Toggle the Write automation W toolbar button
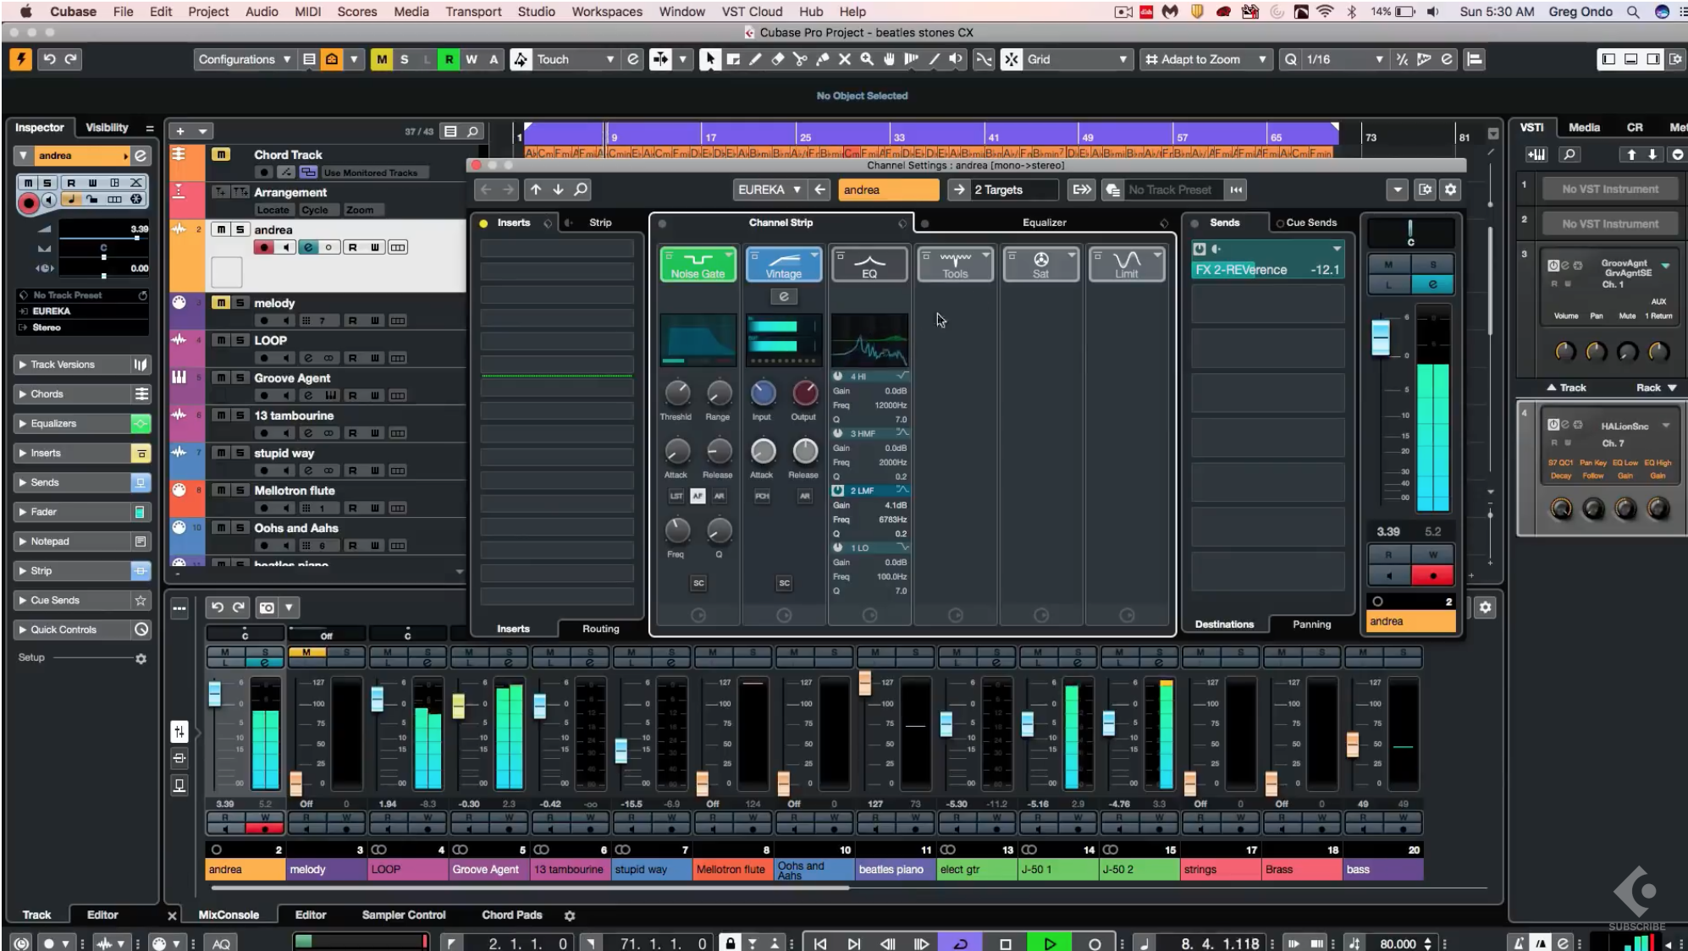 coord(472,59)
